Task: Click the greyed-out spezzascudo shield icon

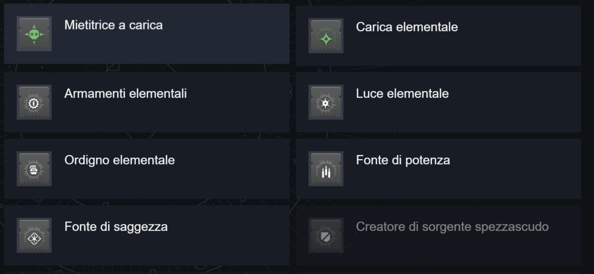Action: point(326,235)
